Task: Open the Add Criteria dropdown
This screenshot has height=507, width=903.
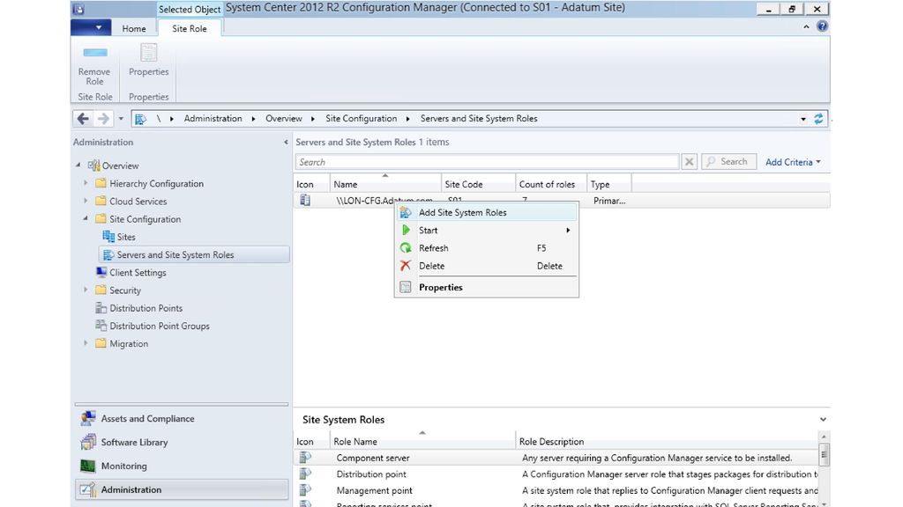Action: [793, 162]
